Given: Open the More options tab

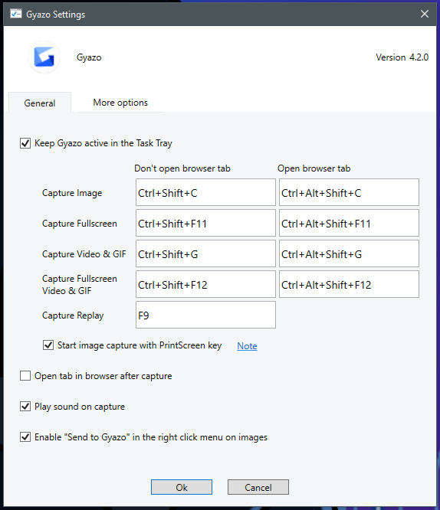Looking at the screenshot, I should 120,103.
